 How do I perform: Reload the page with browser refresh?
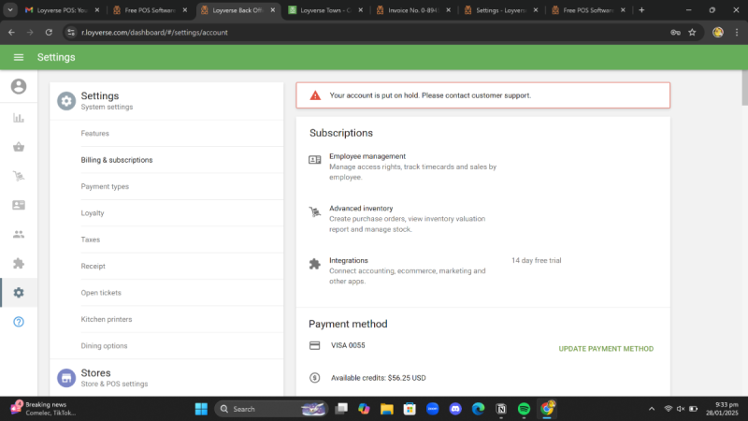pos(49,33)
